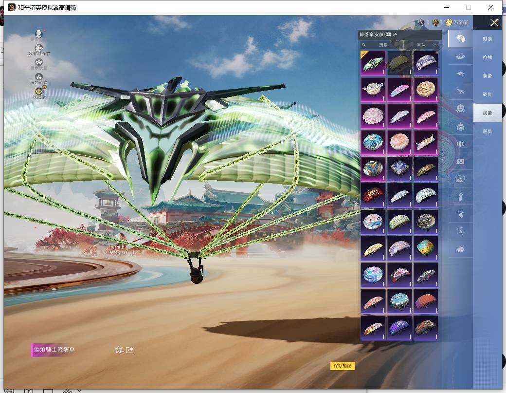Select the dark speckled round parachute thumbnail
Screen dimensions: 506x393
pyautogui.click(x=426, y=222)
